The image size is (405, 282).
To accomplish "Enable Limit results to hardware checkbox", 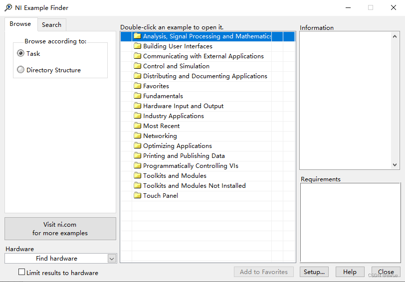I will coord(22,272).
